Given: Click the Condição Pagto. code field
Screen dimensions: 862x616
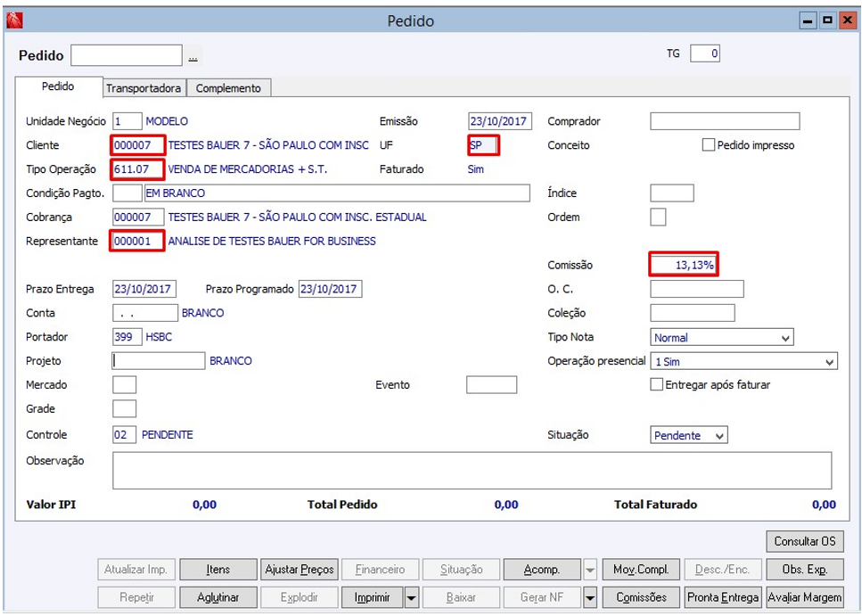Looking at the screenshot, I should (x=127, y=193).
